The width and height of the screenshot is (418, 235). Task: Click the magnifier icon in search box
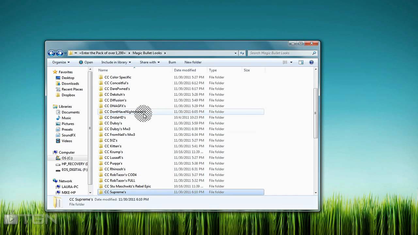coord(314,53)
